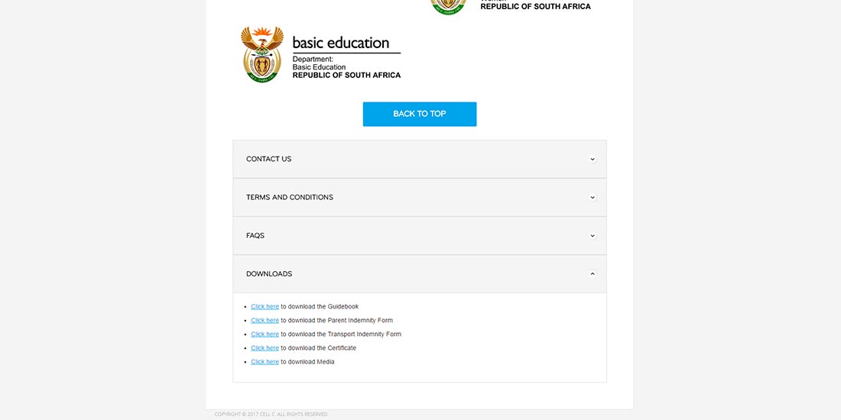The width and height of the screenshot is (841, 420).
Task: Click the partially visible coat of arms at top
Action: click(x=448, y=7)
